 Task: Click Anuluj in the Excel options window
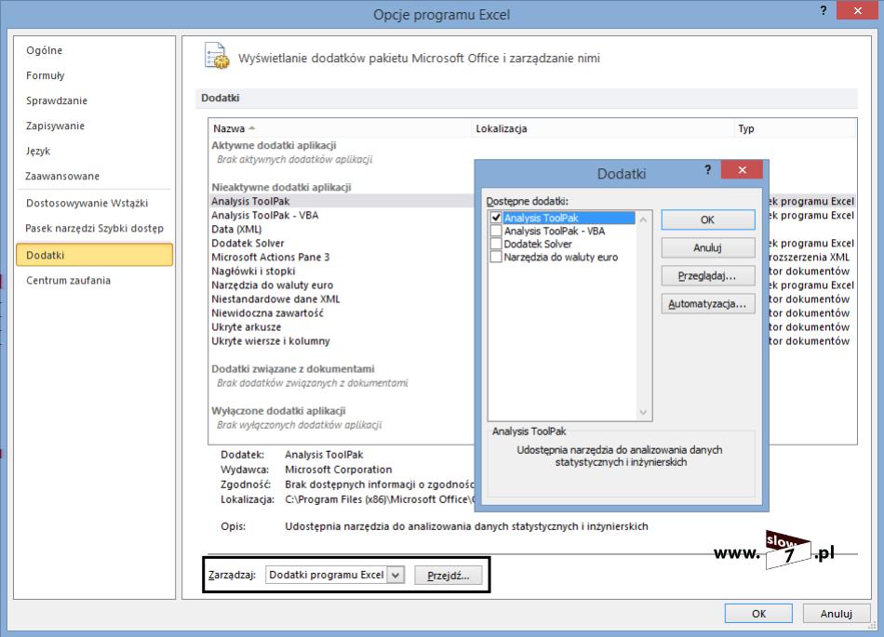pos(837,614)
